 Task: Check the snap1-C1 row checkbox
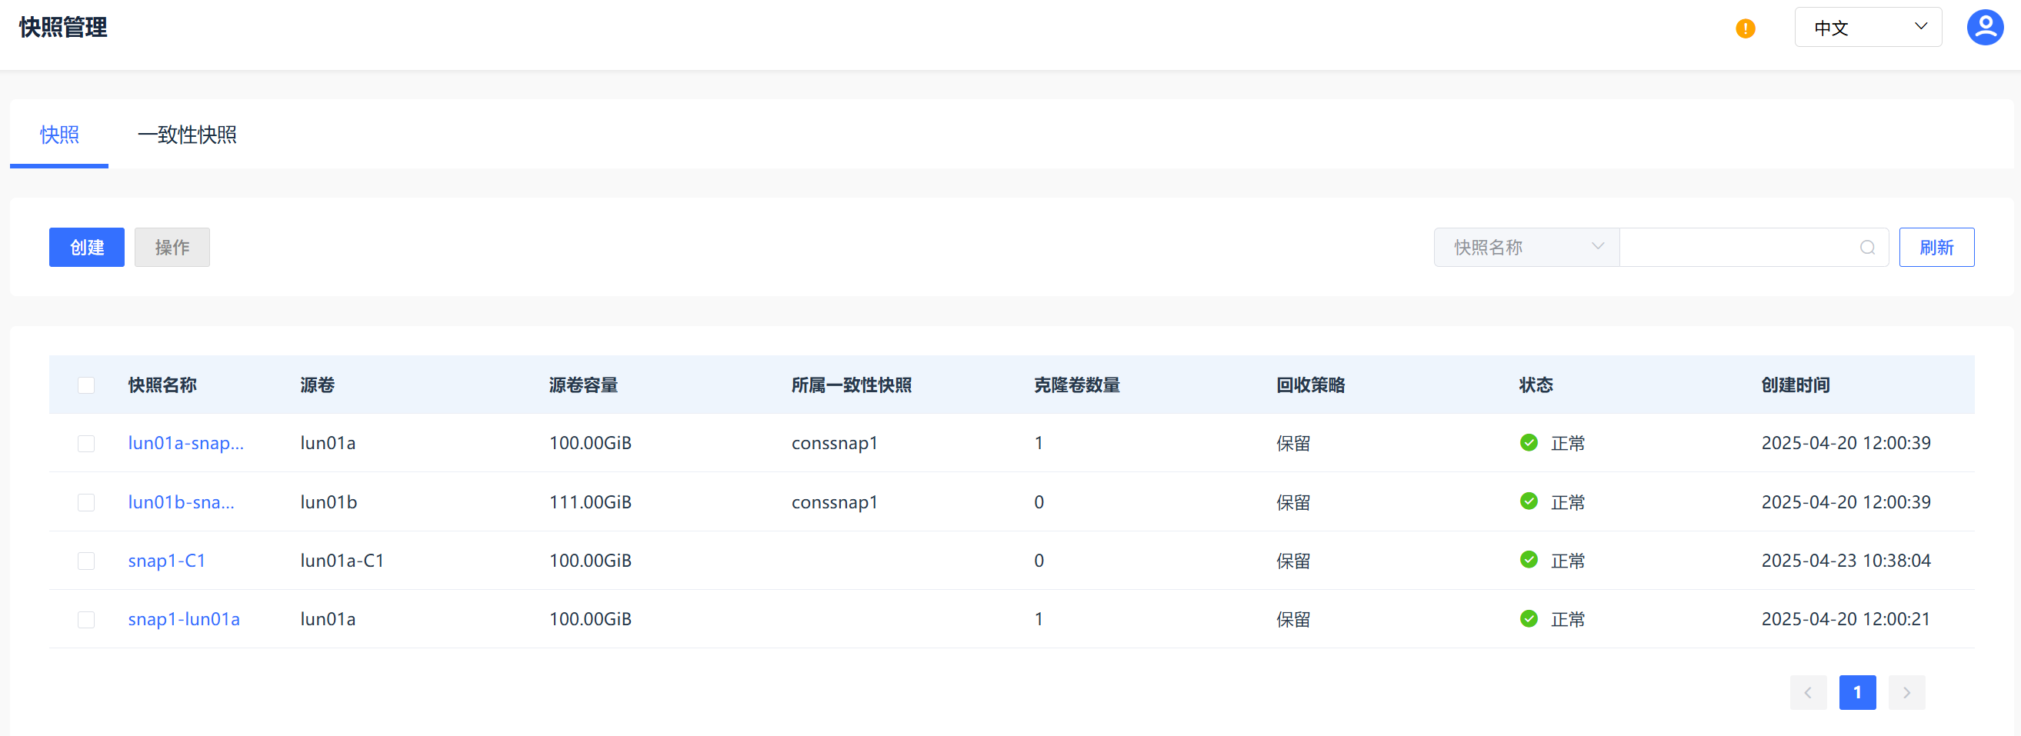coord(86,561)
